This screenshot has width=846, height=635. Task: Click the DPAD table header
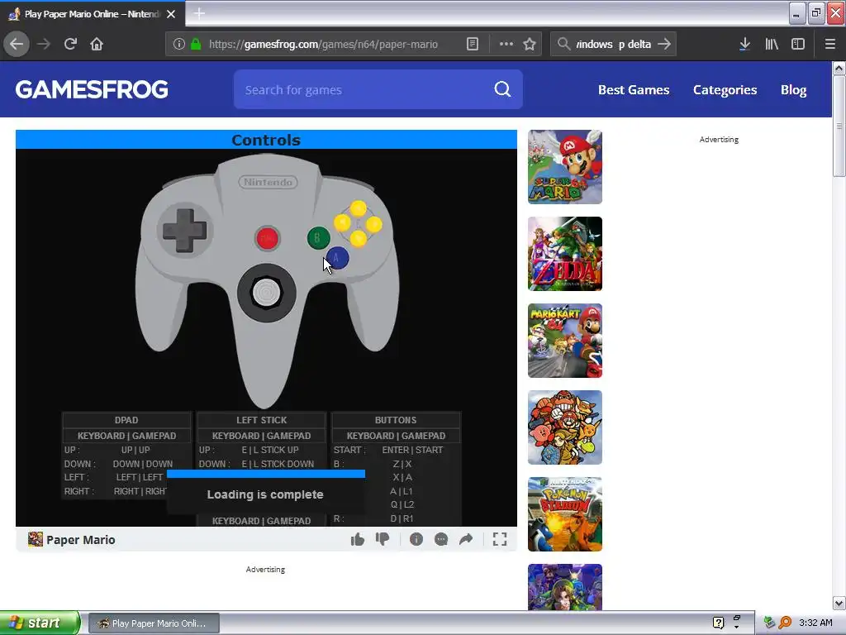click(126, 420)
